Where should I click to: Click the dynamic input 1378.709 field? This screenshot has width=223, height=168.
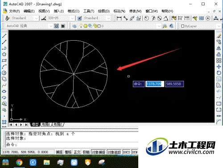154,84
